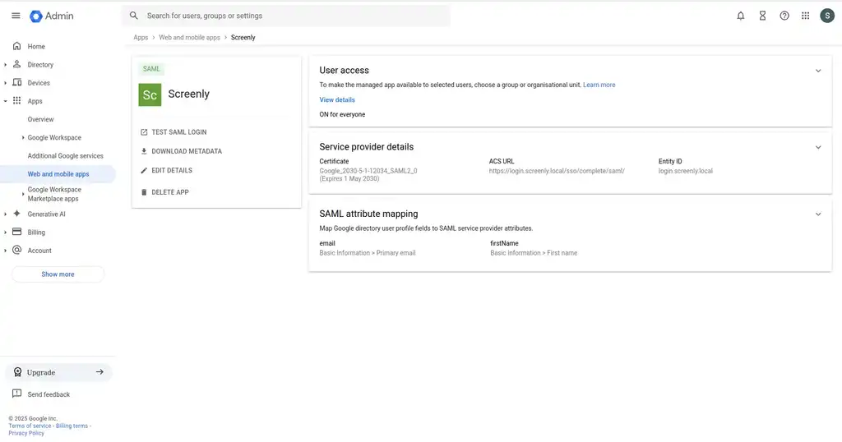Viewport: 842px width, 442px height.
Task: Click the Send feedback icon
Action: [16, 394]
